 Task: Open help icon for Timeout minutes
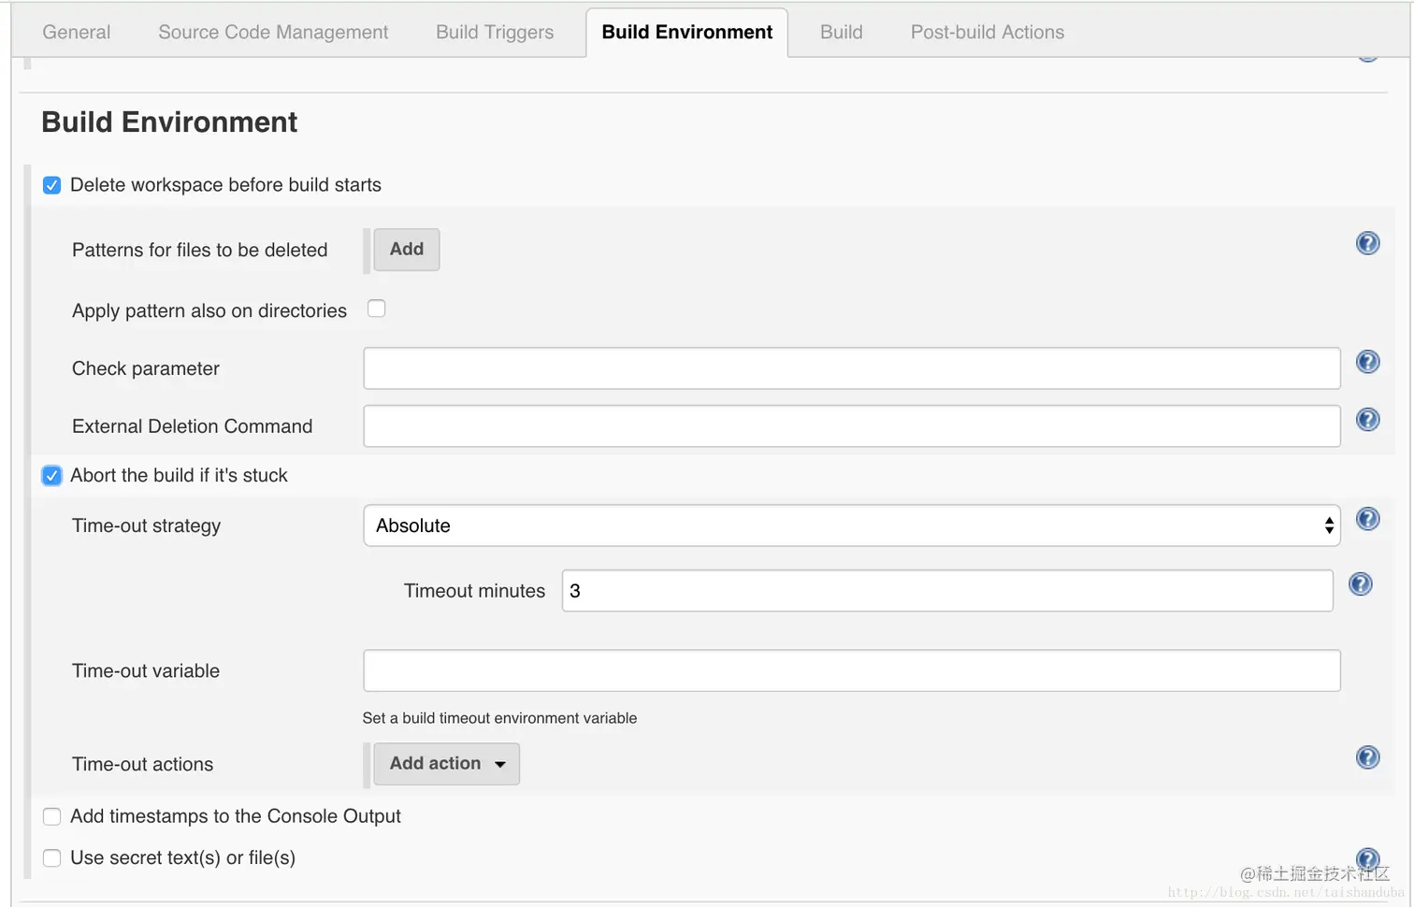(x=1360, y=584)
